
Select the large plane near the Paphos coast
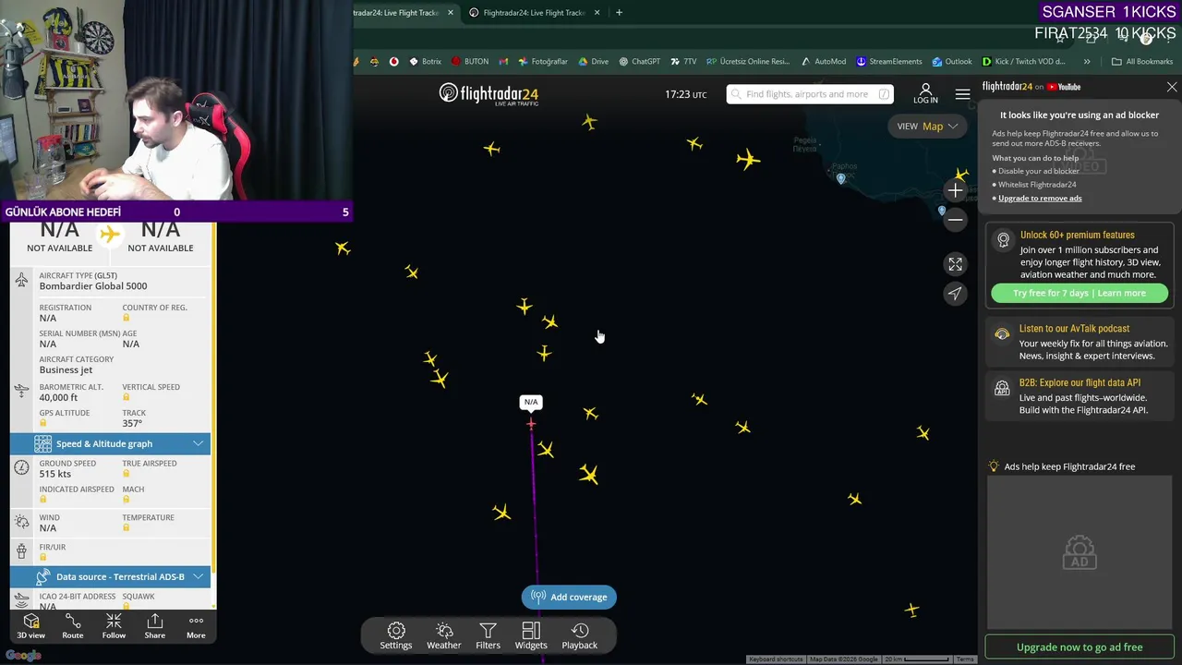748,160
